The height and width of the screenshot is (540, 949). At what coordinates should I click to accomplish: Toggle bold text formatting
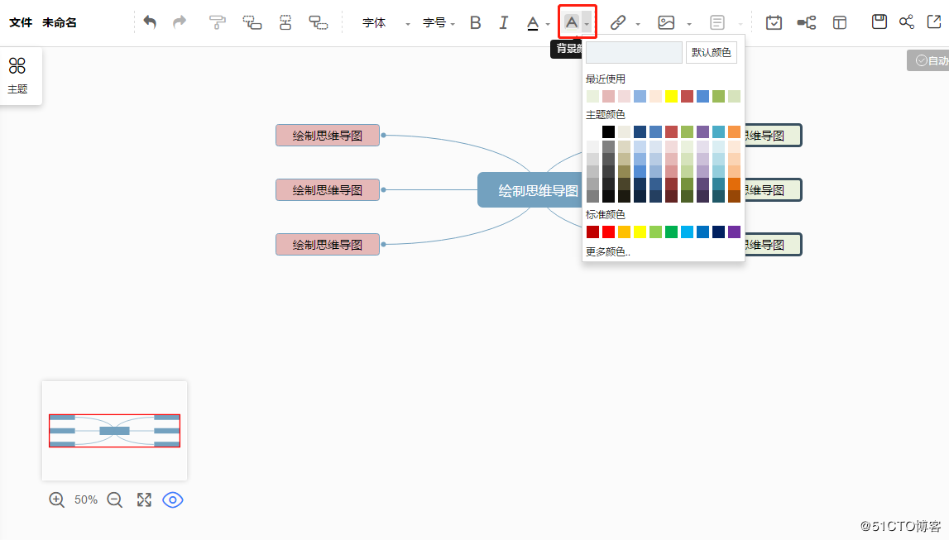[475, 22]
